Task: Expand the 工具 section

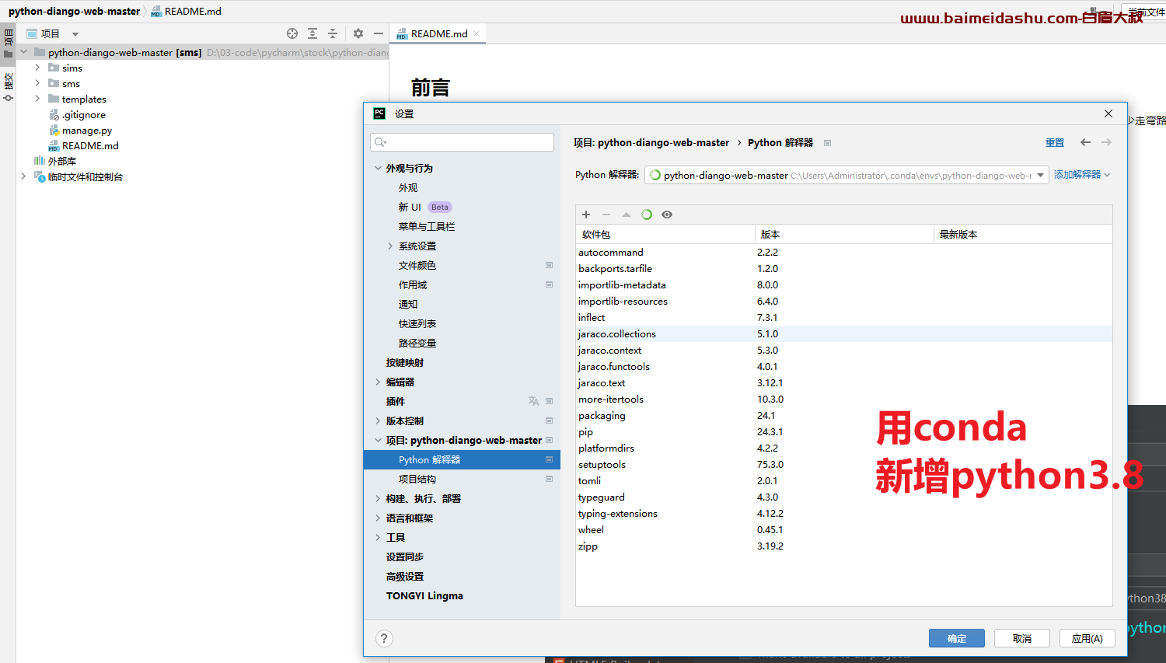Action: click(x=378, y=537)
